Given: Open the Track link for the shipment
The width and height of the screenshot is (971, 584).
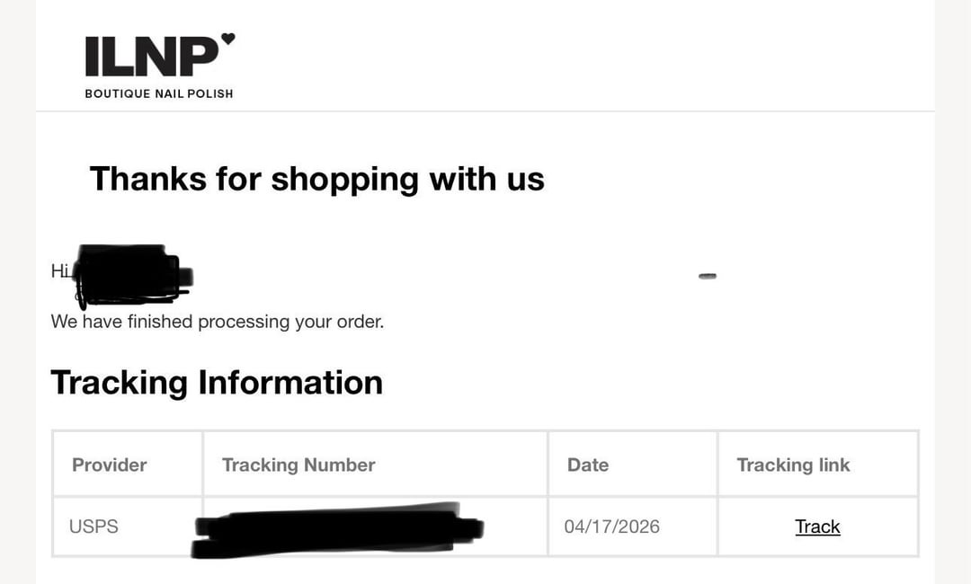Looking at the screenshot, I should coord(817,526).
